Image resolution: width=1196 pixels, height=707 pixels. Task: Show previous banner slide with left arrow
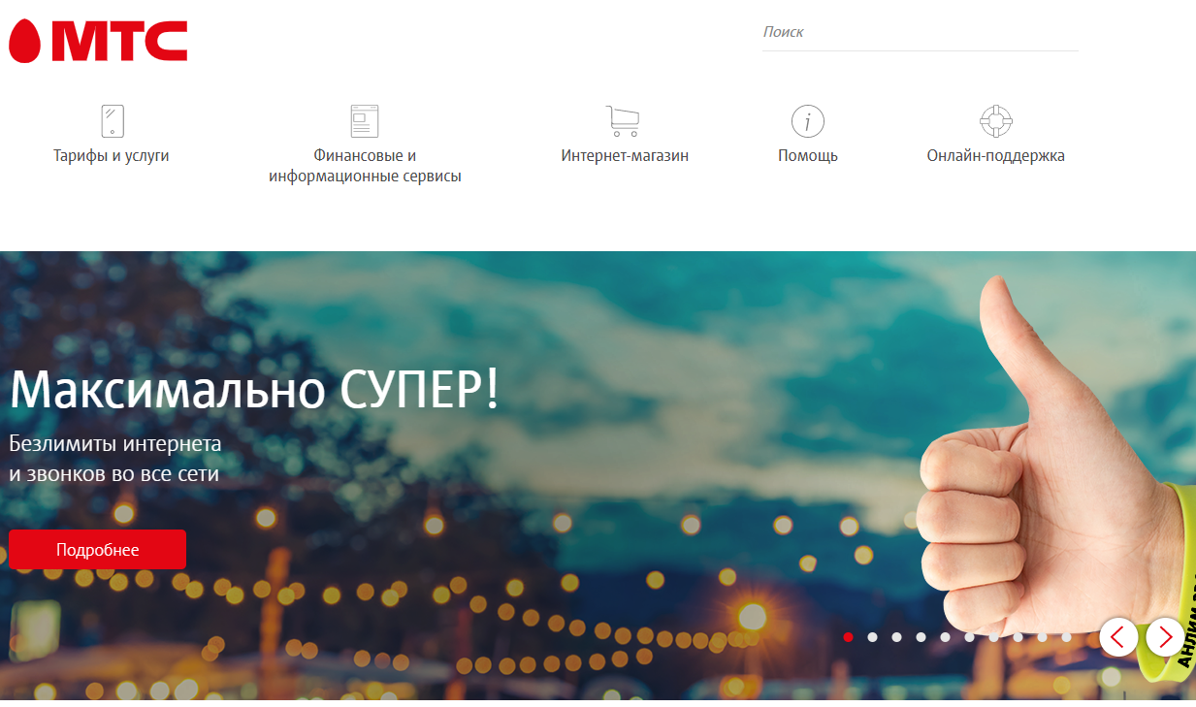tap(1118, 637)
